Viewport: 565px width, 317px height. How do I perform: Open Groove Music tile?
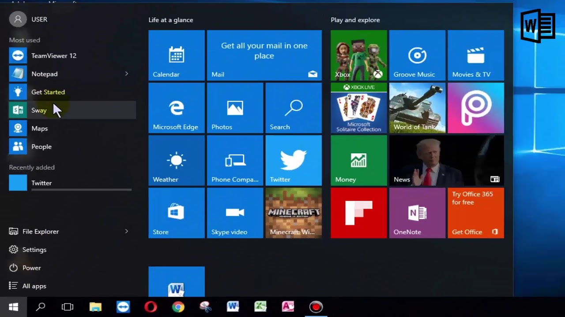417,55
